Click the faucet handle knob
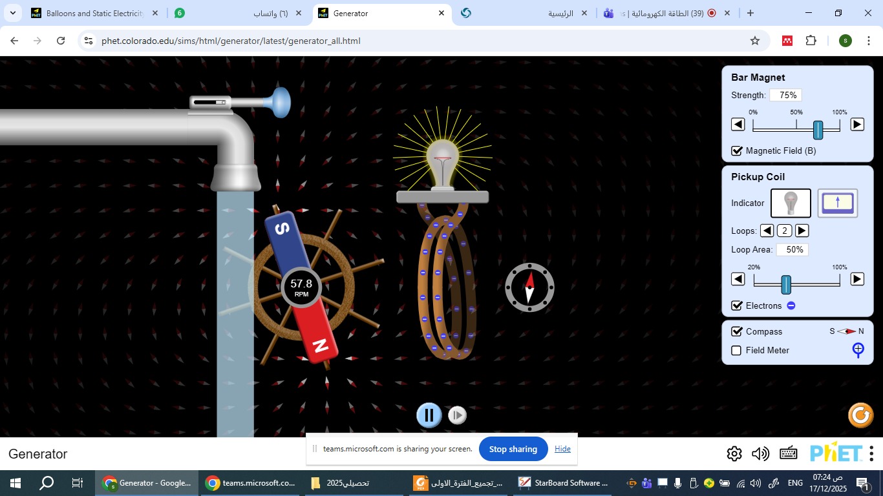This screenshot has width=883, height=496. point(281,103)
